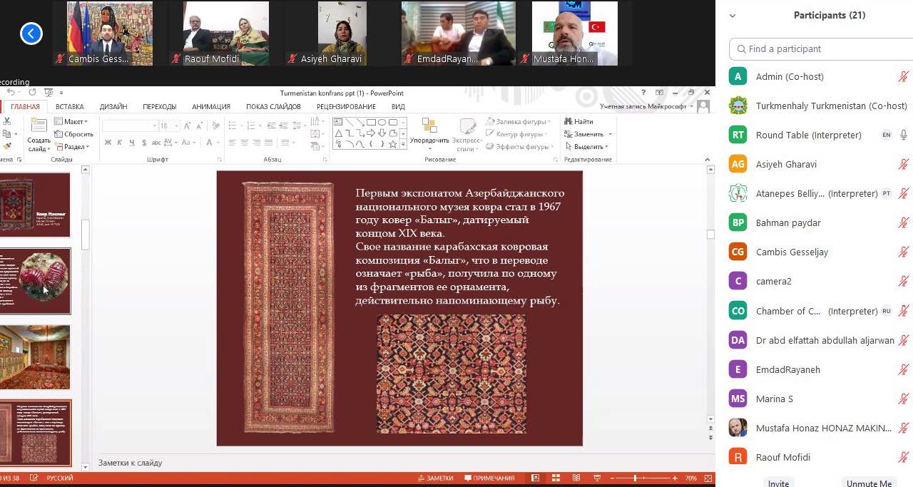
Task: Click zoom in plus button
Action: pos(675,478)
